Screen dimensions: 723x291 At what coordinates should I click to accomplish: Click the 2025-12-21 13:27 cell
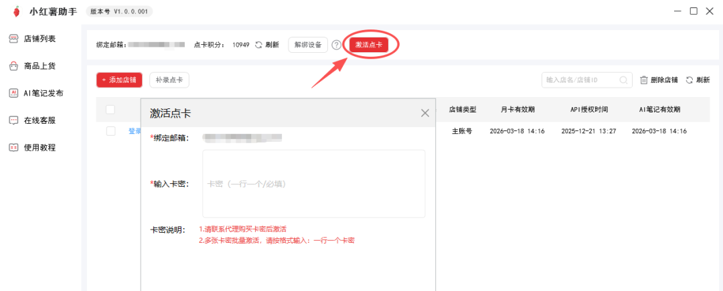589,131
